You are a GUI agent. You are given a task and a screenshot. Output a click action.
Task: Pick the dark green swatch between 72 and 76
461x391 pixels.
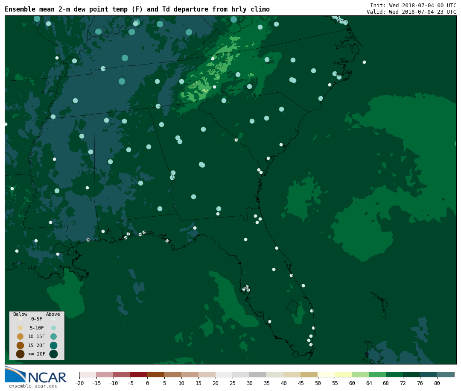point(411,374)
